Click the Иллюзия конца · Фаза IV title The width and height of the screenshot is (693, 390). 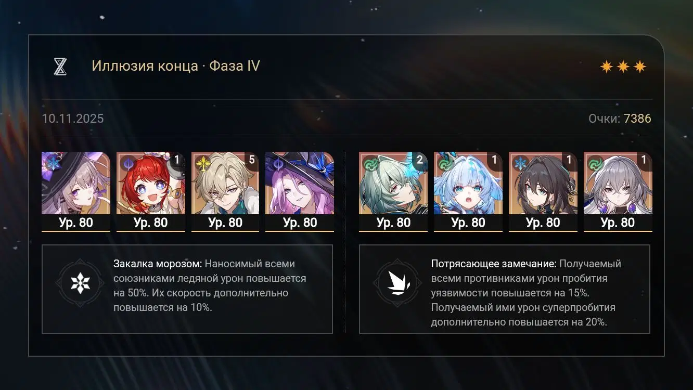pyautogui.click(x=176, y=66)
